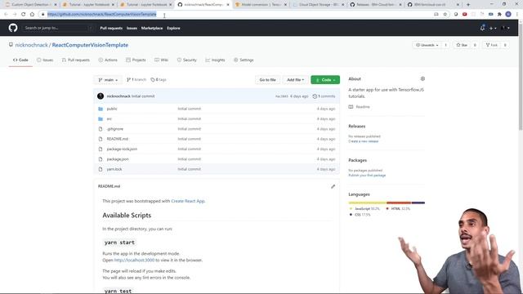523x294 pixels.
Task: Open the GitHub logo home link
Action: [13, 28]
